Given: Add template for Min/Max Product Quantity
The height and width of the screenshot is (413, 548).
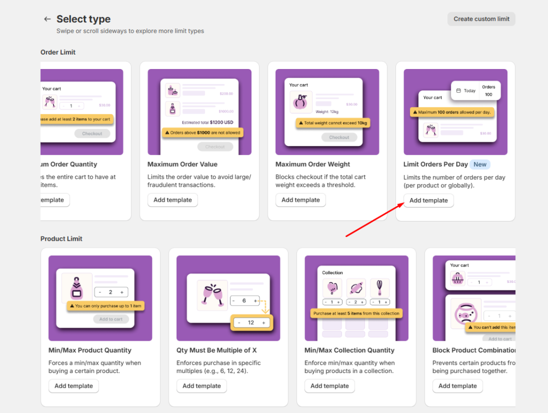Looking at the screenshot, I should [x=73, y=386].
